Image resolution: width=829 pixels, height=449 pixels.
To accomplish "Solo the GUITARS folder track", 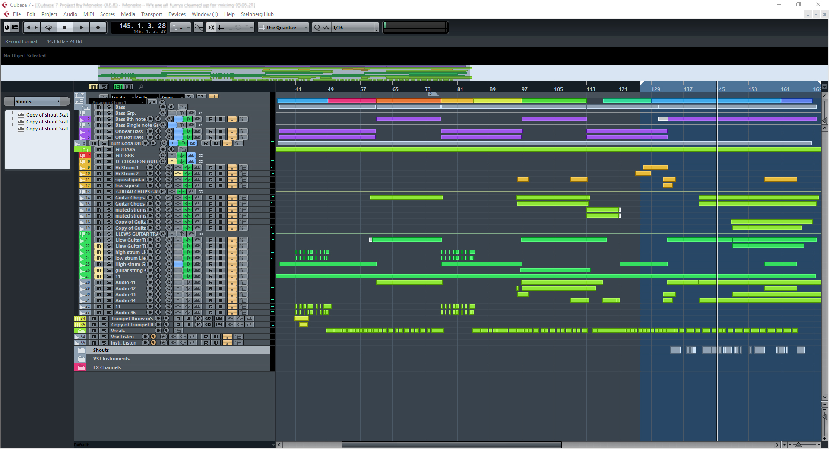I will [x=109, y=149].
